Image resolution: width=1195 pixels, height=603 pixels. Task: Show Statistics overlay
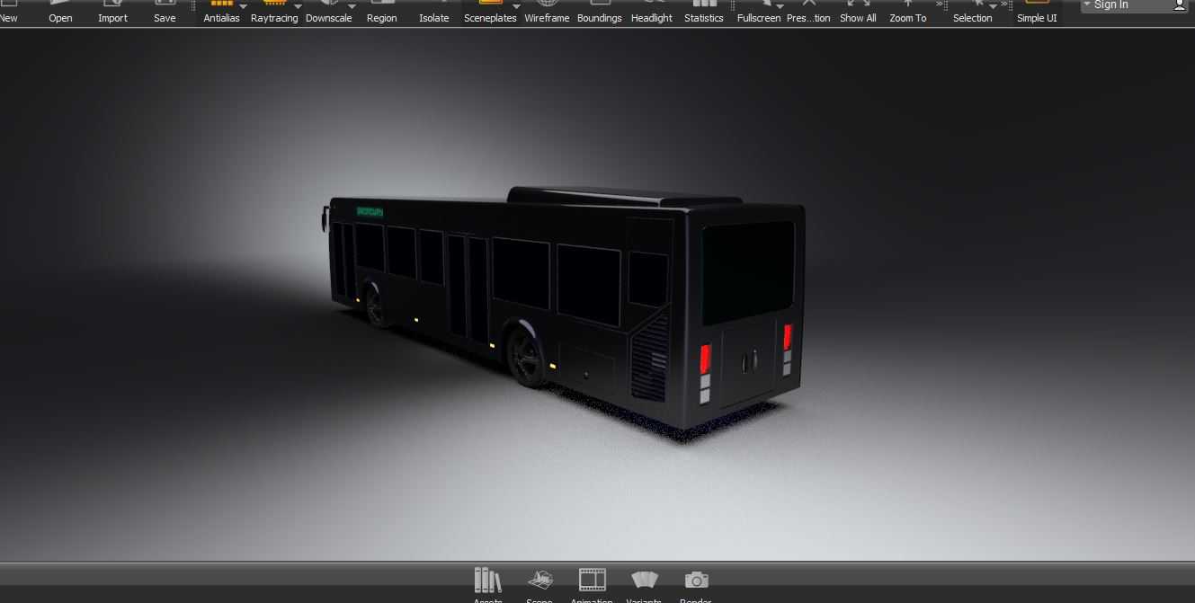(703, 12)
